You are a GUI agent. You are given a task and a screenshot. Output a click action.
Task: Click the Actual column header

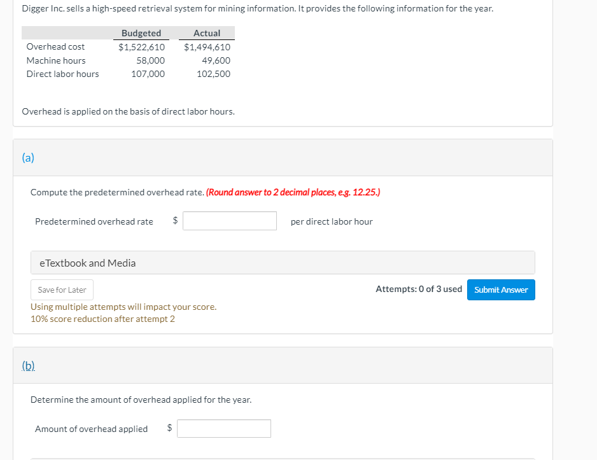[207, 33]
